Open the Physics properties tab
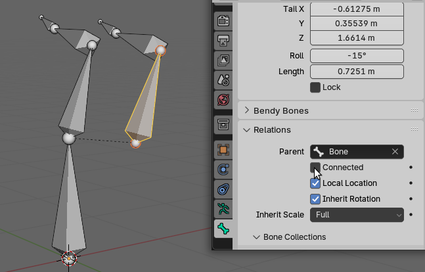Image resolution: width=425 pixels, height=272 pixels. coord(223,170)
